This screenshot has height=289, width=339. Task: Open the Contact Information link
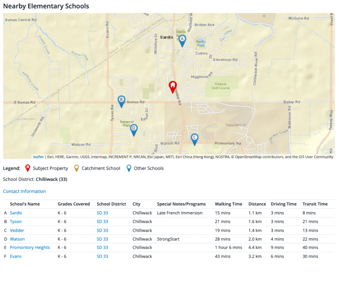coord(24,191)
